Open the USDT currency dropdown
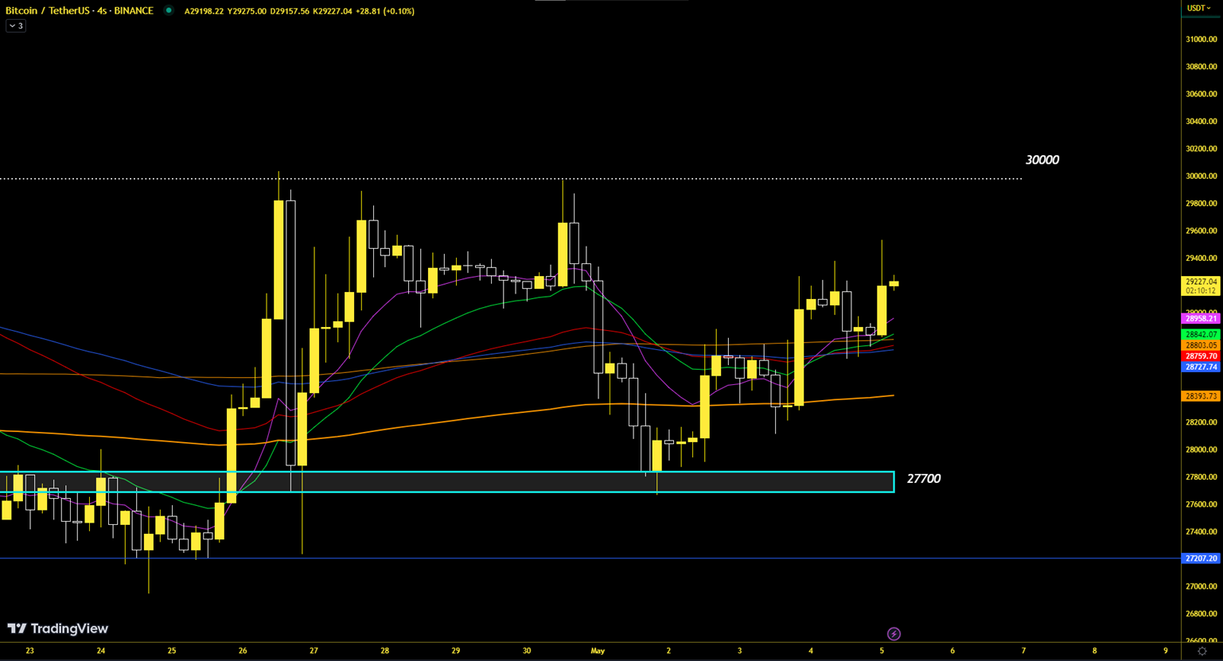Viewport: 1223px width, 661px height. tap(1198, 8)
